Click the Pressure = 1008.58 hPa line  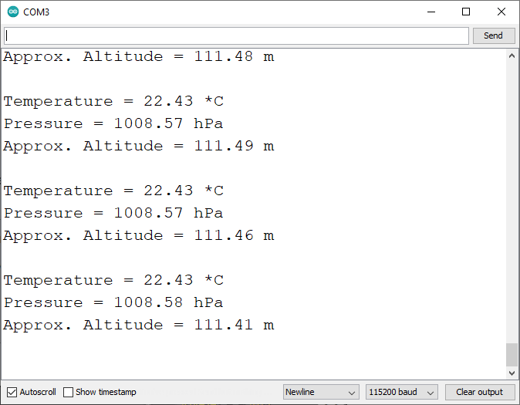(113, 302)
